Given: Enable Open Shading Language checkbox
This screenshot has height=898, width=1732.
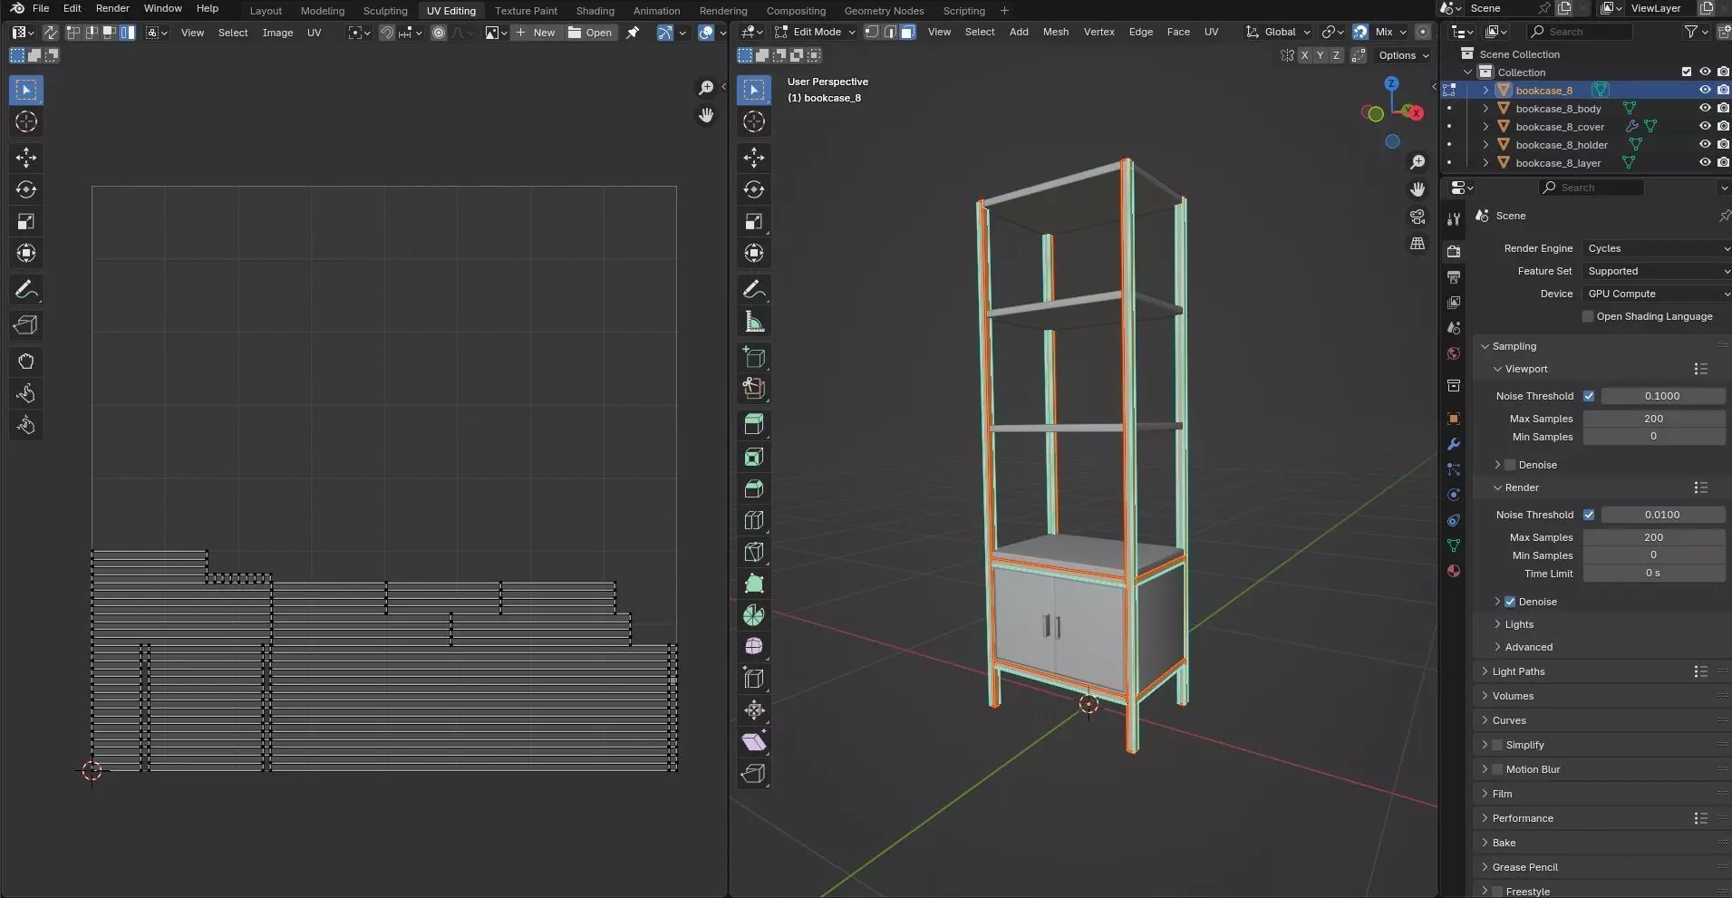Looking at the screenshot, I should 1588,316.
